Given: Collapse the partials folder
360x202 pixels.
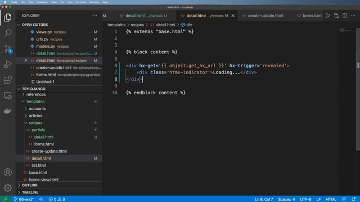Looking at the screenshot, I should tap(38, 130).
